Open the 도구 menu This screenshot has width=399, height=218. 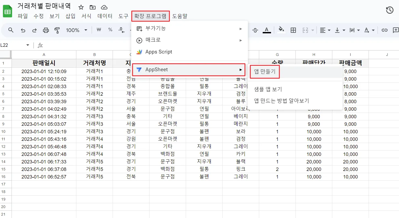pyautogui.click(x=123, y=16)
